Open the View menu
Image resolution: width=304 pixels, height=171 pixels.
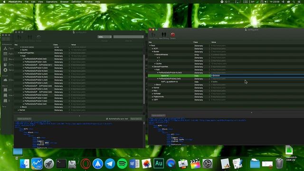click(x=40, y=2)
